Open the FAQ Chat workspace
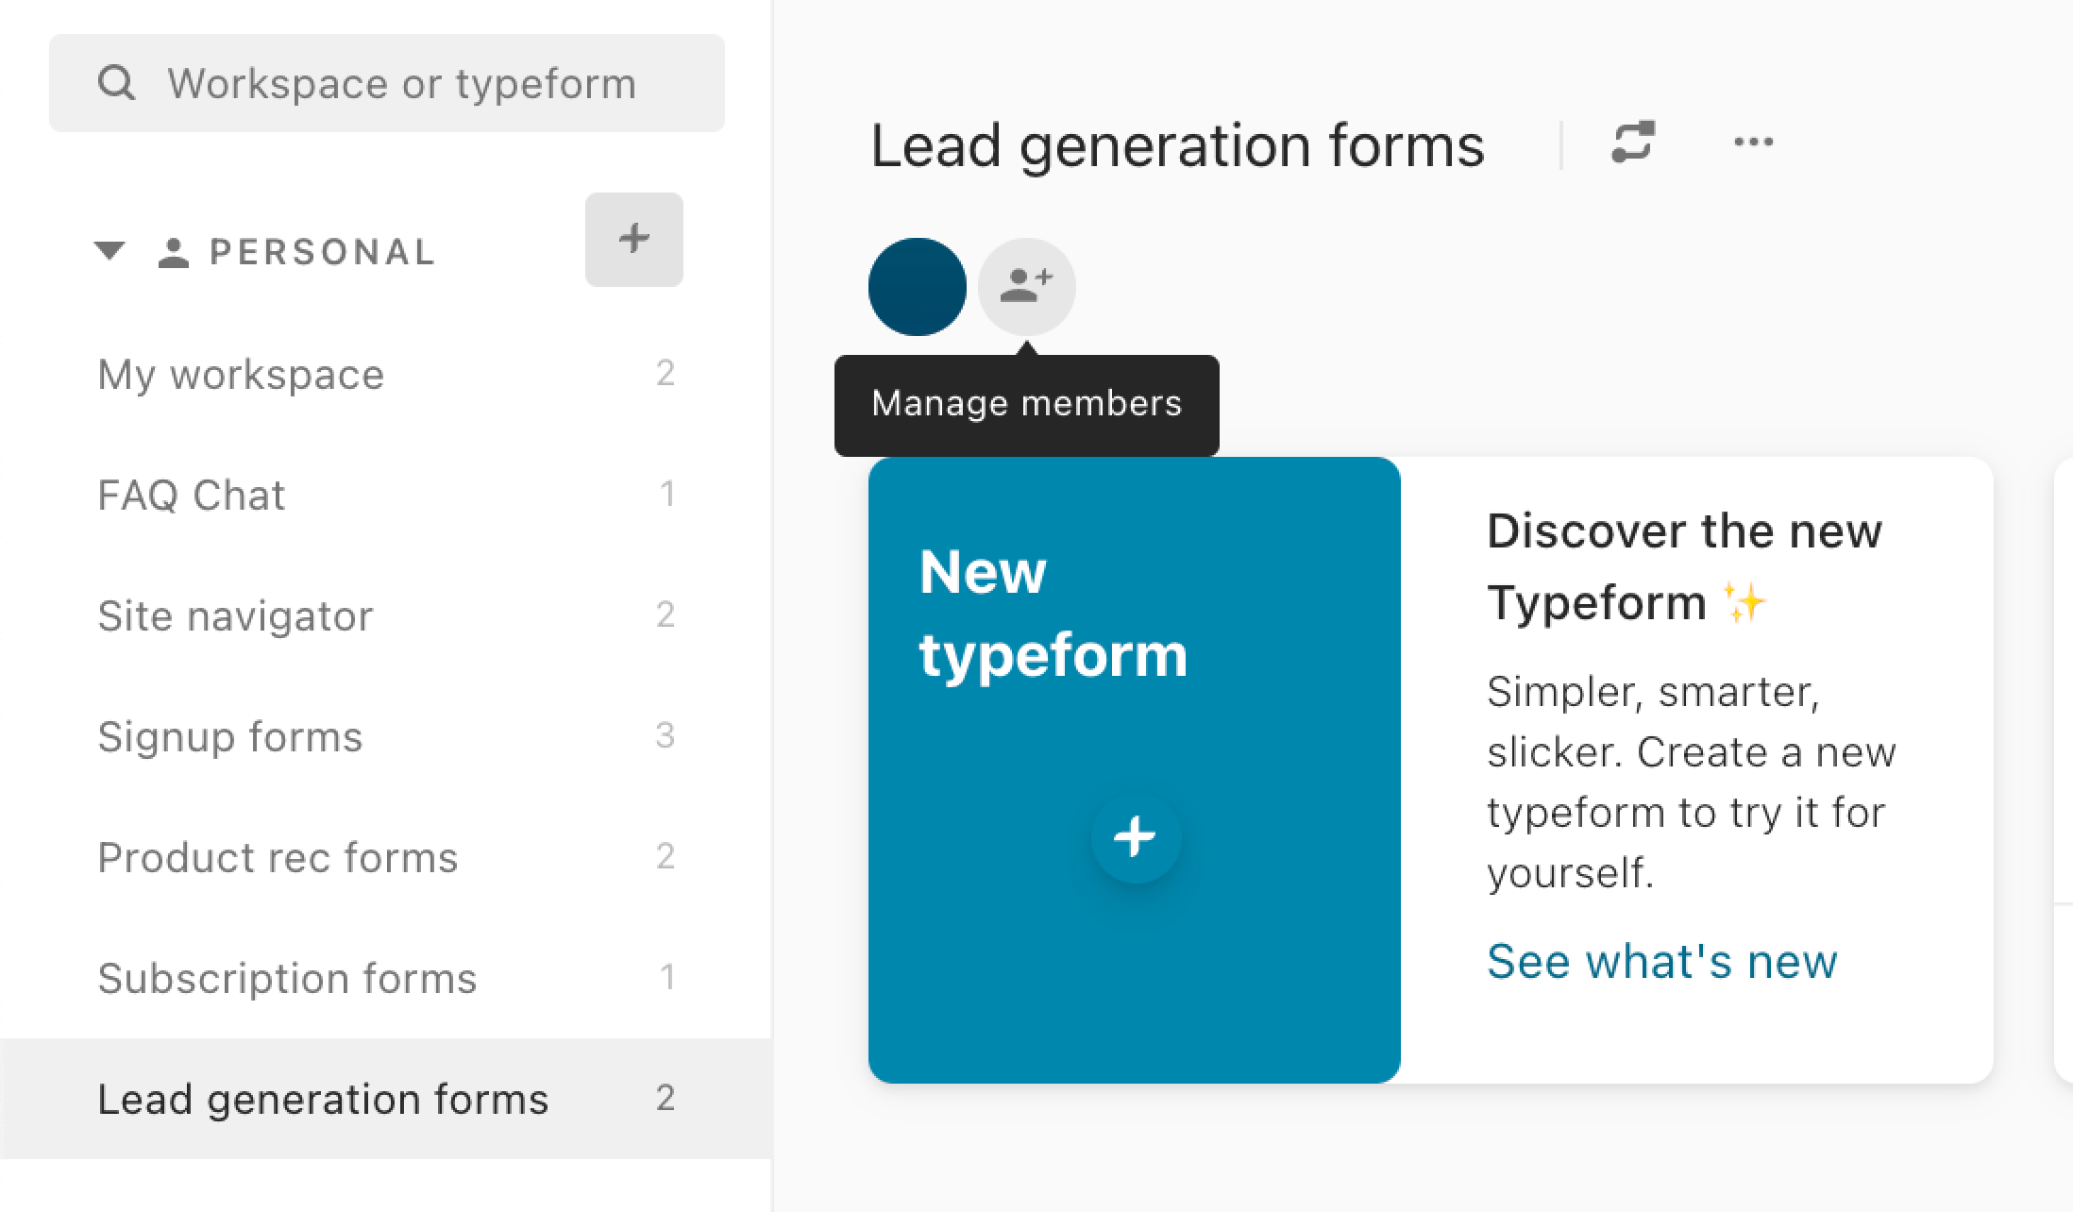Screen dimensions: 2073x1212 [x=386, y=495]
